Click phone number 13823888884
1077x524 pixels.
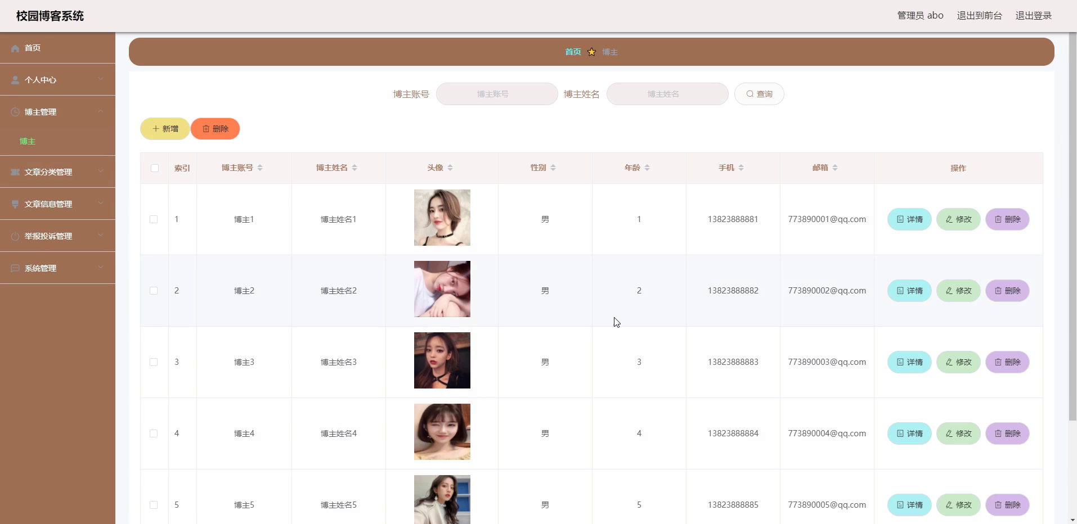[733, 433]
